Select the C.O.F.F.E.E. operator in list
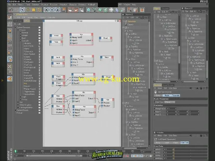This screenshot has height=161, width=215. click(29, 46)
